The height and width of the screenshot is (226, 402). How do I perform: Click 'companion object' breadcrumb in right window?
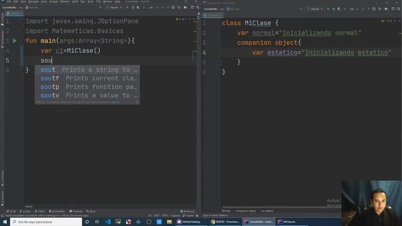246,211
